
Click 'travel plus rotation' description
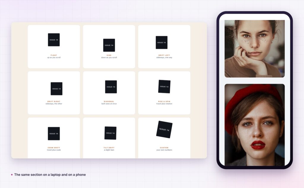164,104
